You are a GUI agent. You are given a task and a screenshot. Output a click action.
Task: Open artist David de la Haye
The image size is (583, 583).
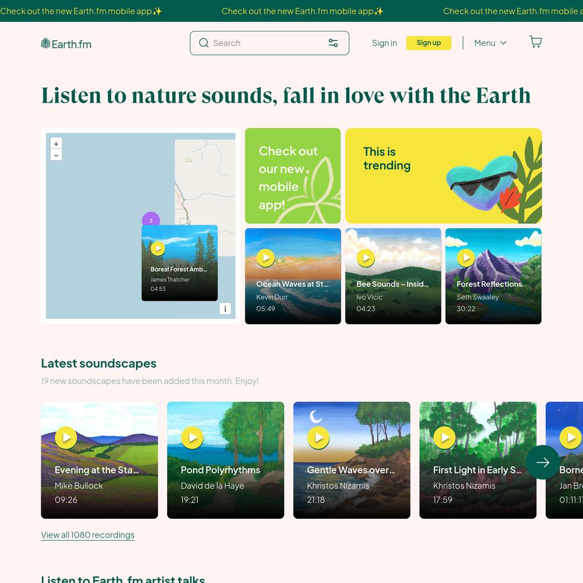click(x=212, y=486)
